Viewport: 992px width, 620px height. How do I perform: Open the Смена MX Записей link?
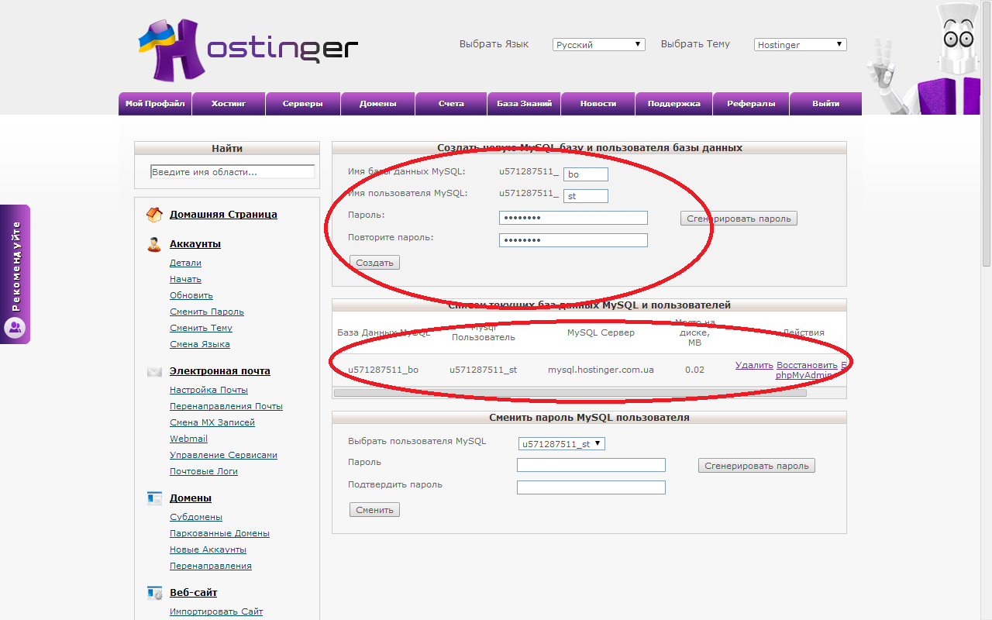click(x=212, y=422)
